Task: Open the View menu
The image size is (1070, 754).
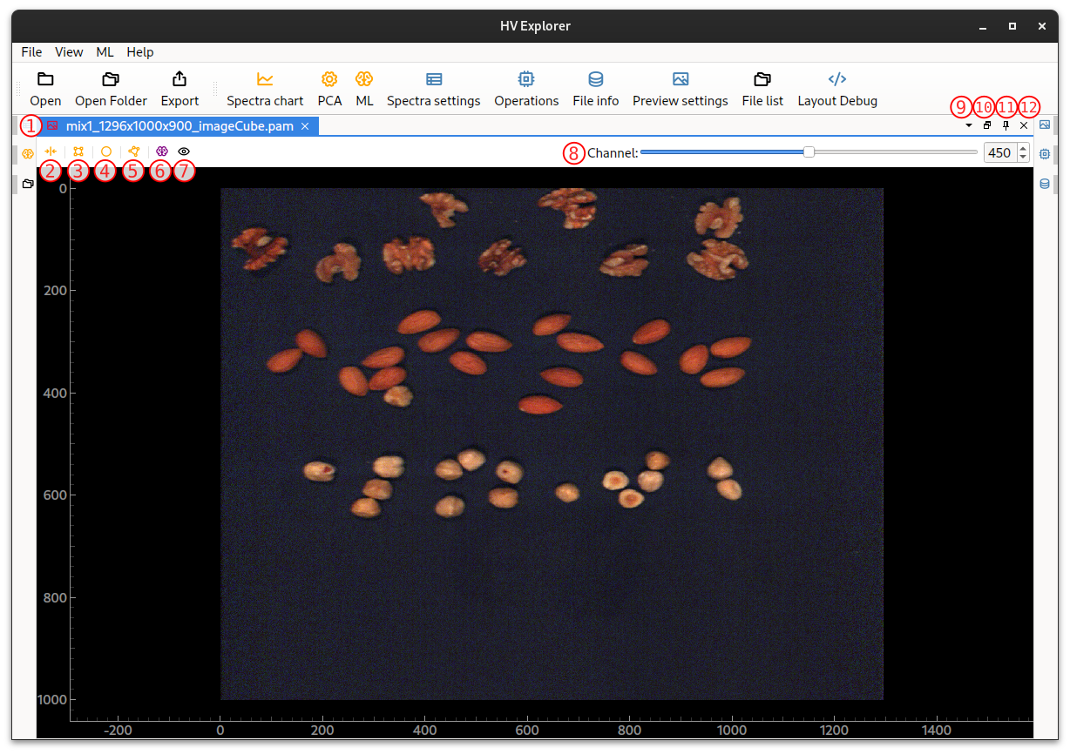Action: (x=69, y=51)
